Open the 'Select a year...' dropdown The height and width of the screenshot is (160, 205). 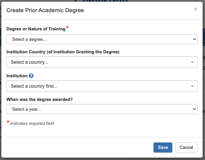coord(101,109)
